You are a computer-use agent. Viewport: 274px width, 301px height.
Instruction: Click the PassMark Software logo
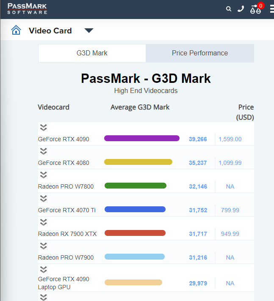(27, 8)
